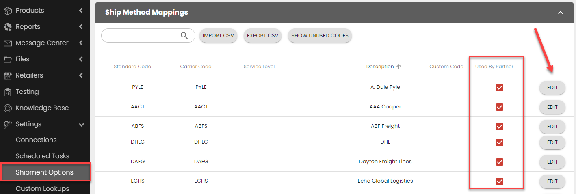Uncheck Used By Partner for A. Duie Pyle
Viewport: 576px width, 194px height.
[500, 88]
